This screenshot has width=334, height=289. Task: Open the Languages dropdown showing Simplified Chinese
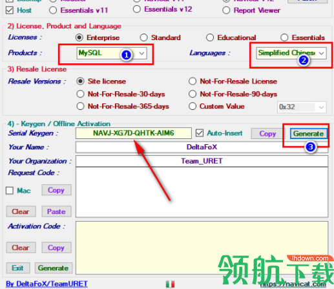(x=291, y=53)
